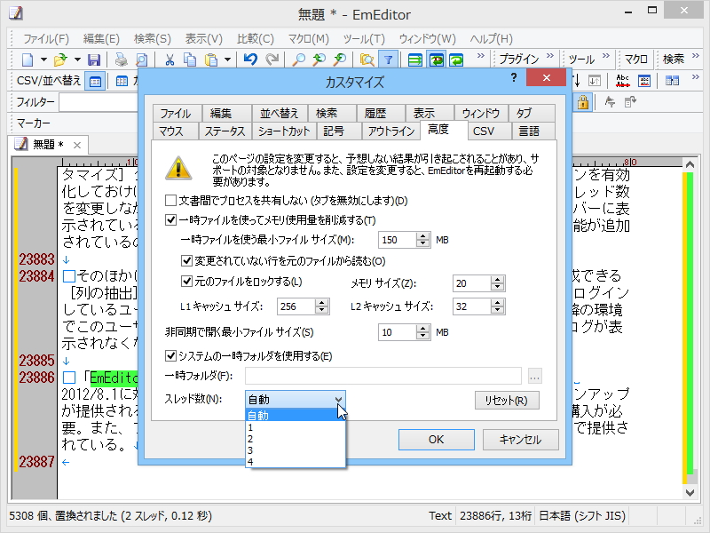710x533 pixels.
Task: Click the New file icon in toolbar
Action: (28, 60)
